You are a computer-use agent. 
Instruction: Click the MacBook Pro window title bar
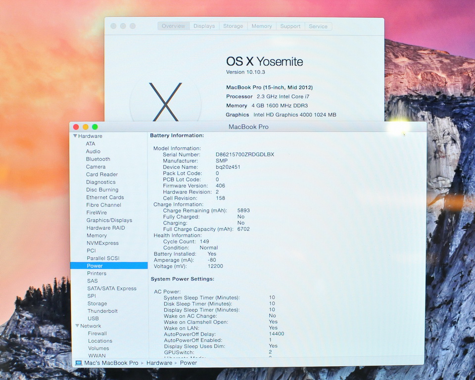point(248,127)
